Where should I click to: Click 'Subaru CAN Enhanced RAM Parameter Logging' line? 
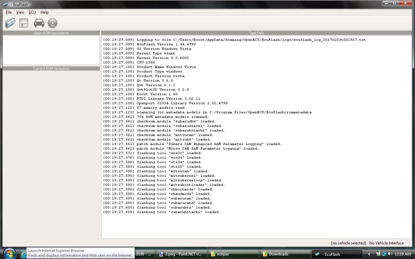point(192,144)
